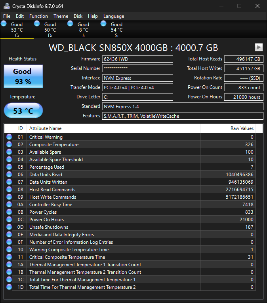Click Total Host Writes value 451152 GB
The image size is (267, 303).
point(244,68)
